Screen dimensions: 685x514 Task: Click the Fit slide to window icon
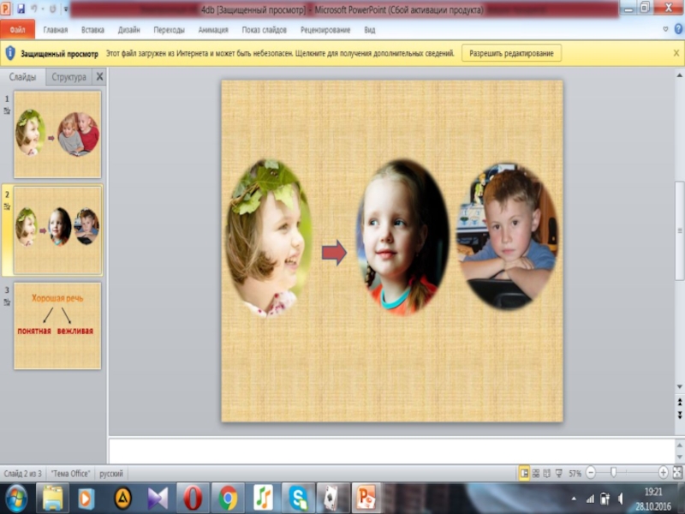676,473
